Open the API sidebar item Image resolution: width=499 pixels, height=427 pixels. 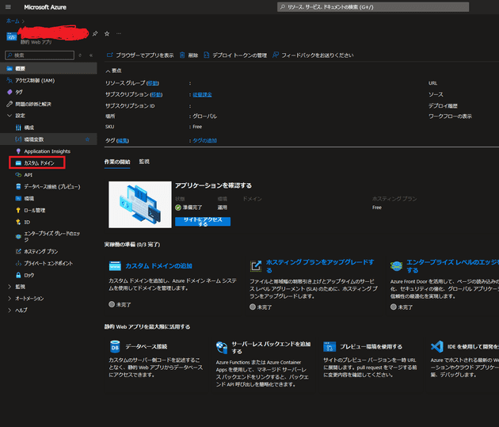(28, 174)
